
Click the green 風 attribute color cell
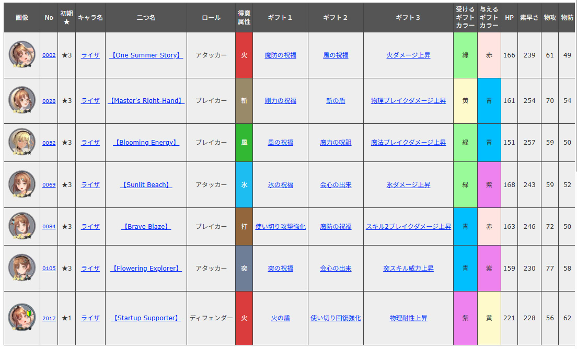pyautogui.click(x=244, y=143)
